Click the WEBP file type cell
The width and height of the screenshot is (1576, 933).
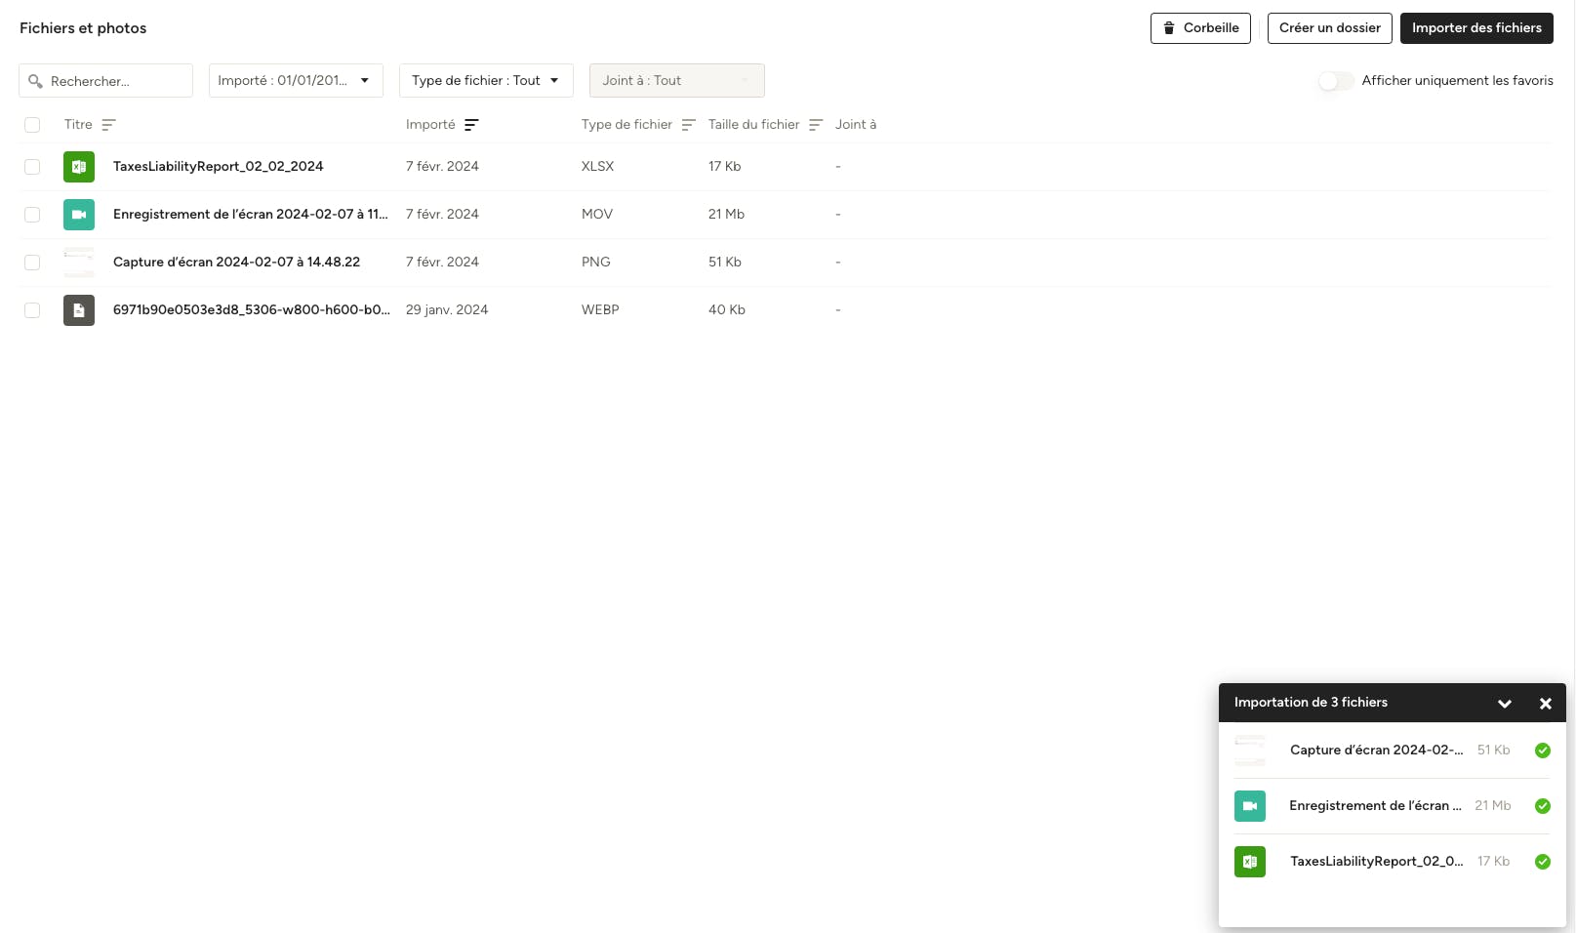pyautogui.click(x=600, y=310)
